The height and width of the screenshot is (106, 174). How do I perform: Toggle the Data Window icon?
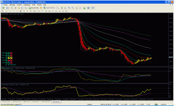click(15, 8)
